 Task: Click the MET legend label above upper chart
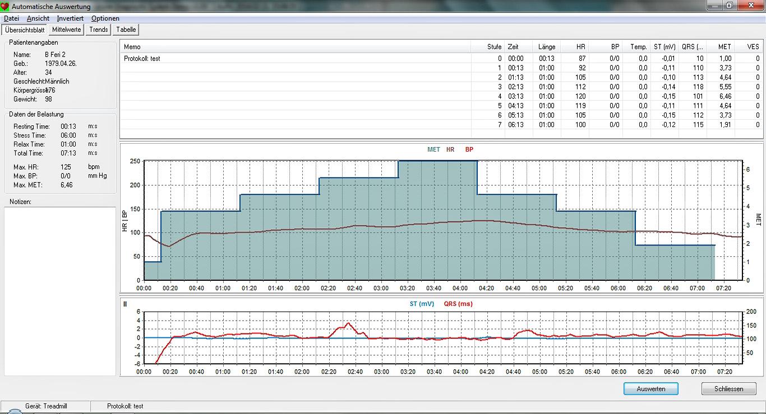point(433,149)
